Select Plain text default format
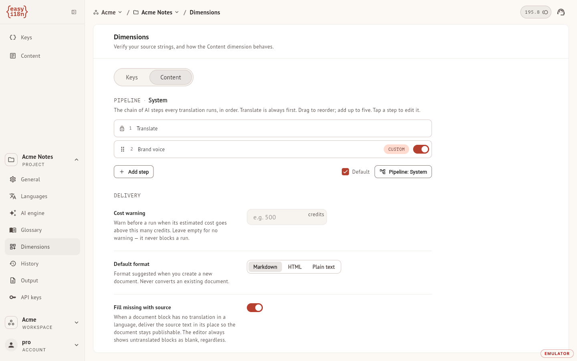The width and height of the screenshot is (577, 361). point(324,267)
